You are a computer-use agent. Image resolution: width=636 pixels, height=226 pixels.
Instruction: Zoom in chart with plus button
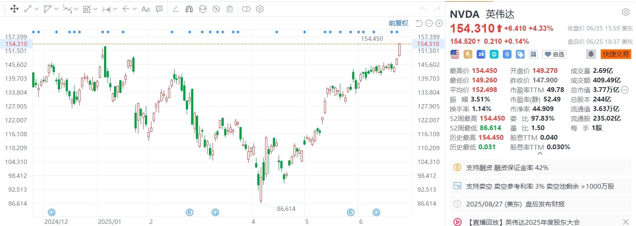439,23
